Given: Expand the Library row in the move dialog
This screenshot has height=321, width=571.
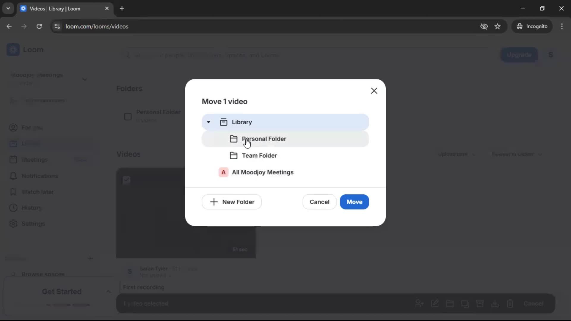Looking at the screenshot, I should pyautogui.click(x=208, y=122).
